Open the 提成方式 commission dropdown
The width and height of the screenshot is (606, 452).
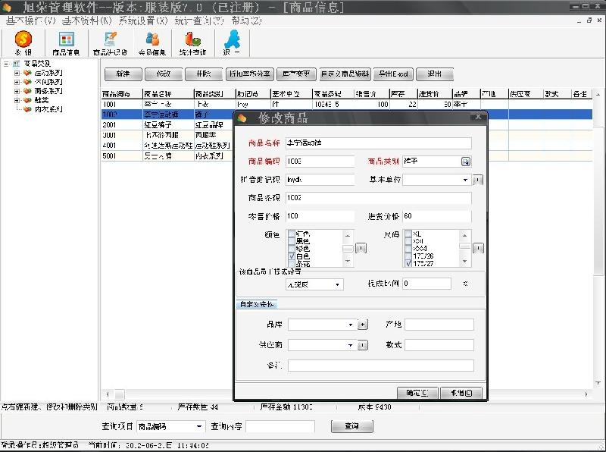(x=338, y=284)
